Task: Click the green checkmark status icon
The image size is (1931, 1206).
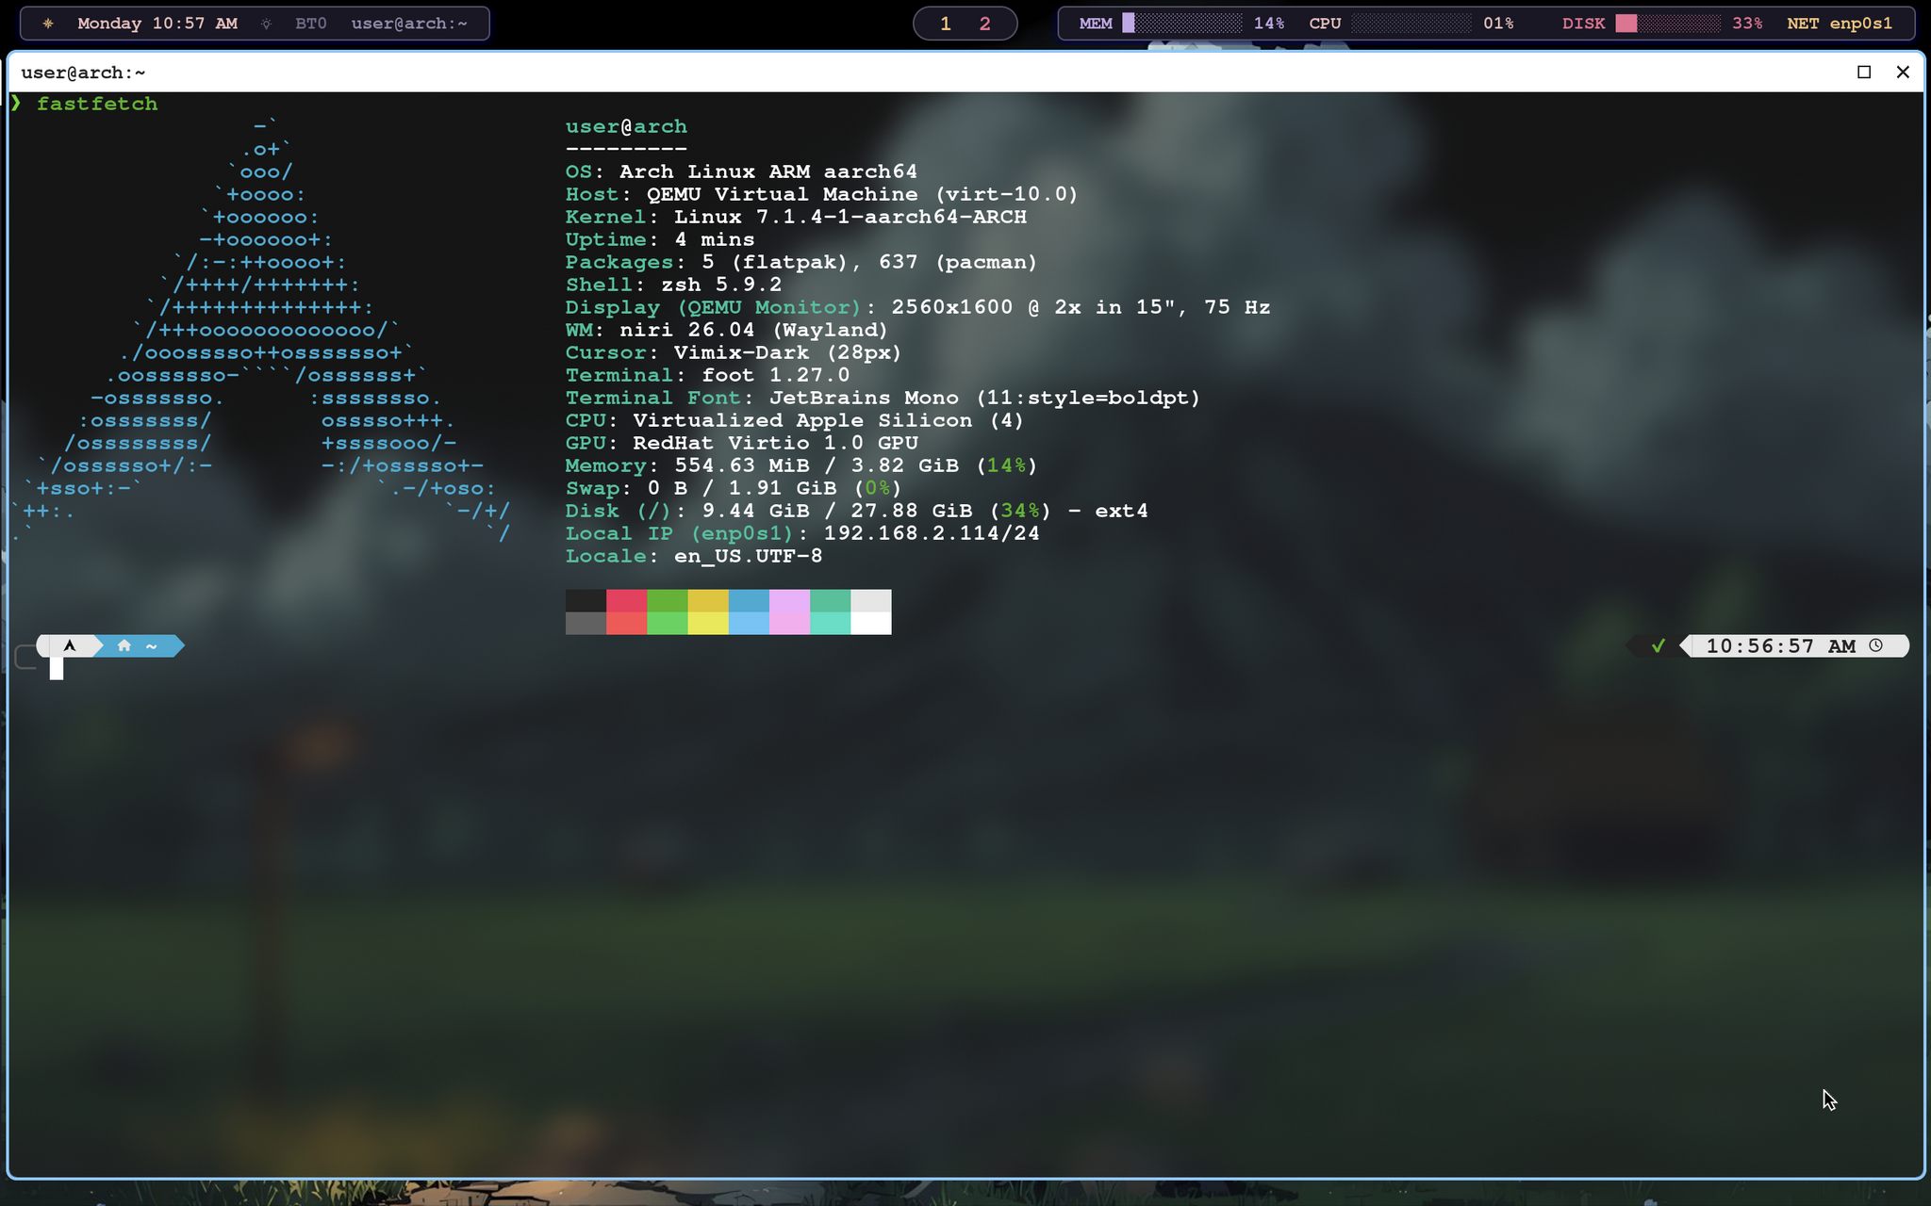Action: (x=1659, y=645)
